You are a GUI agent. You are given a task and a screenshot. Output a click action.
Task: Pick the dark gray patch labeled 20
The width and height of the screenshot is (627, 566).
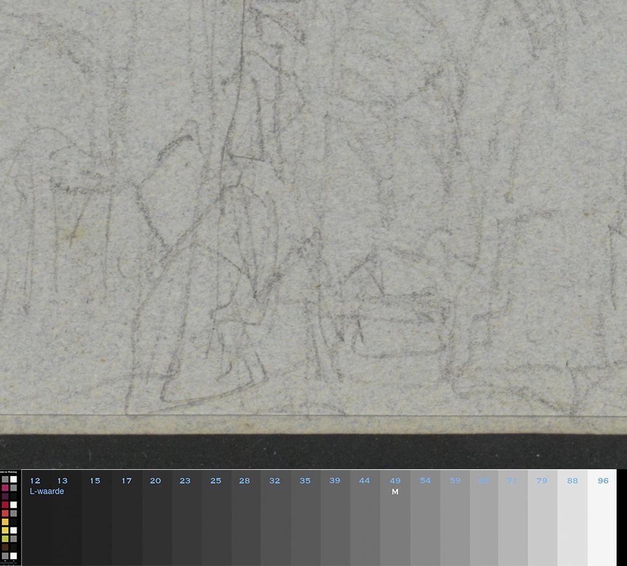[157, 527]
